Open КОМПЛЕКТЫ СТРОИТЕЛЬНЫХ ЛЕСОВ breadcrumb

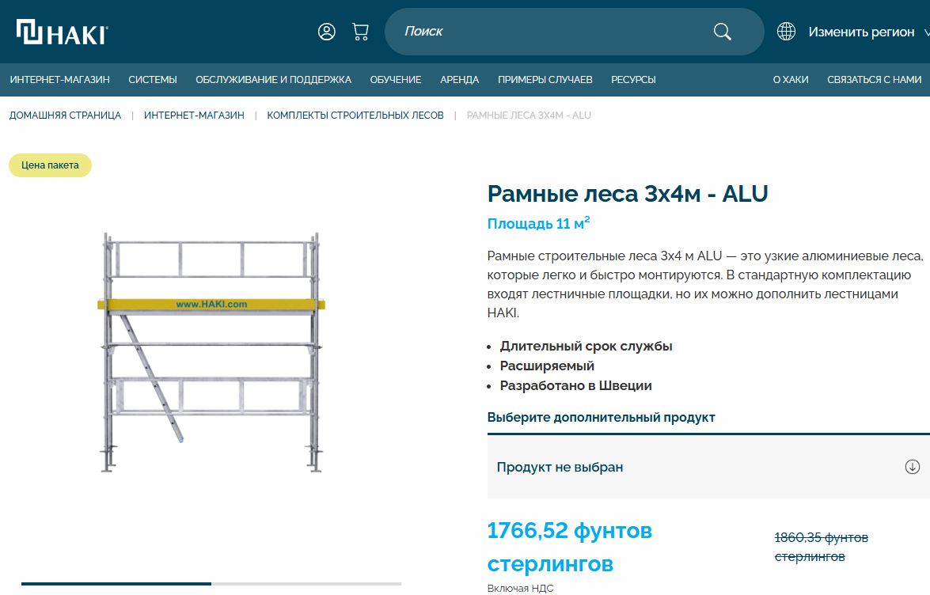point(355,115)
